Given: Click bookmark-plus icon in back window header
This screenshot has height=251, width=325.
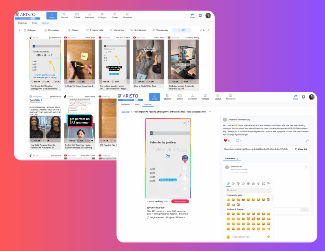Looking at the screenshot, I should click(200, 16).
